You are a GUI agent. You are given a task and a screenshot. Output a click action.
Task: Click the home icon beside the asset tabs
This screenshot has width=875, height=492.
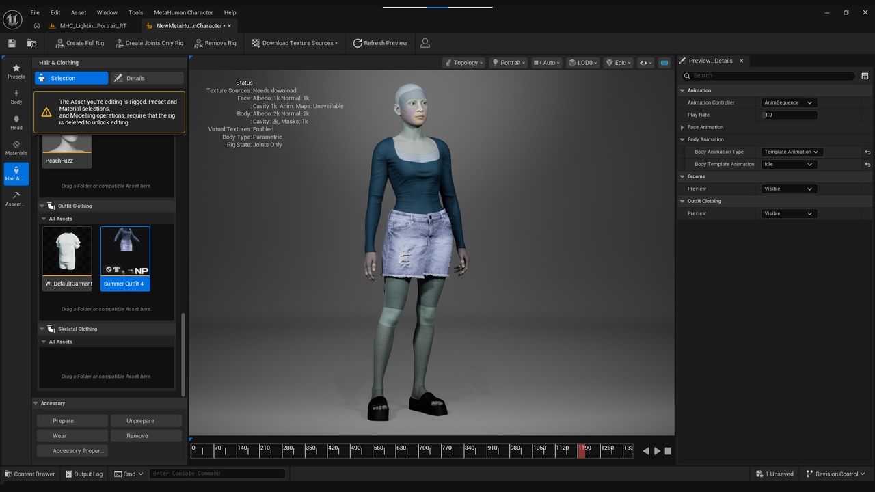pyautogui.click(x=37, y=26)
